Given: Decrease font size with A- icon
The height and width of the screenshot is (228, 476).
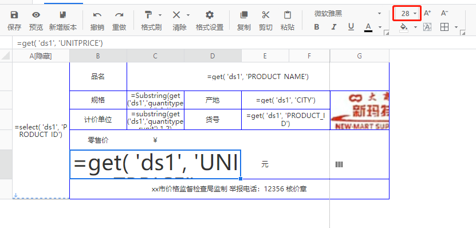Looking at the screenshot, I should 444,13.
